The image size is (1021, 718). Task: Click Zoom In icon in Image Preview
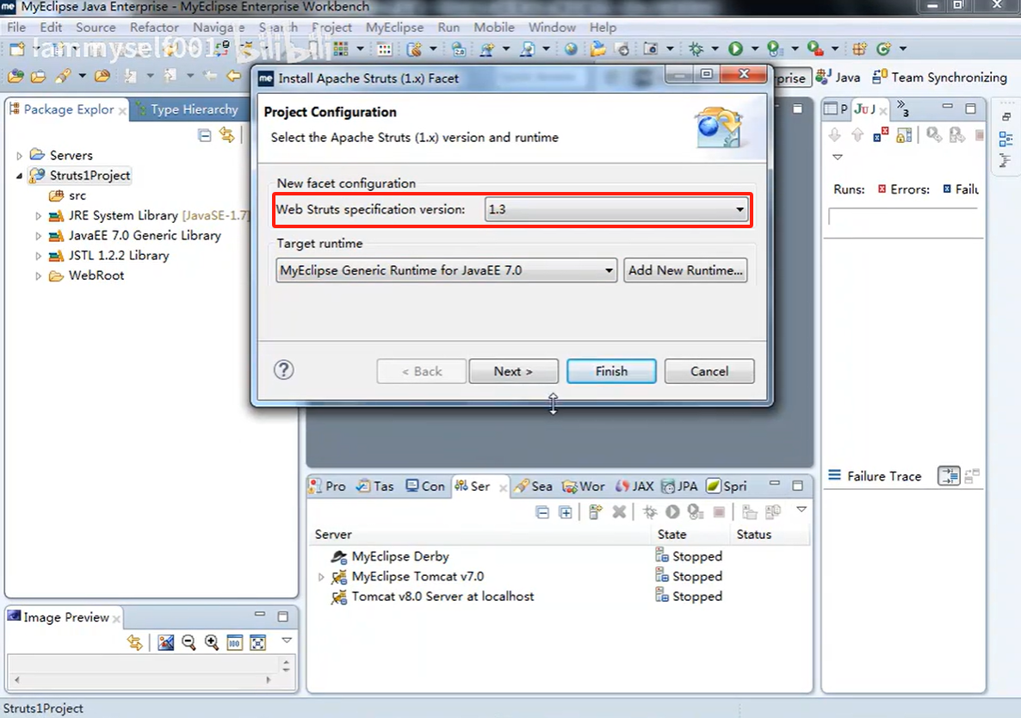(212, 642)
